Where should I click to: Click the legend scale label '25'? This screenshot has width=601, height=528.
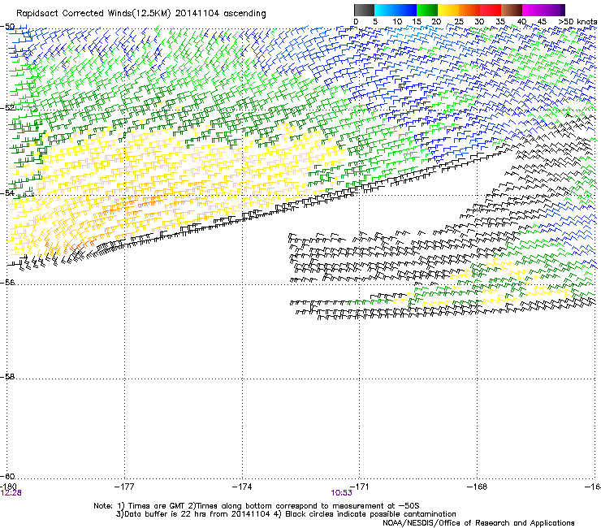click(x=459, y=22)
